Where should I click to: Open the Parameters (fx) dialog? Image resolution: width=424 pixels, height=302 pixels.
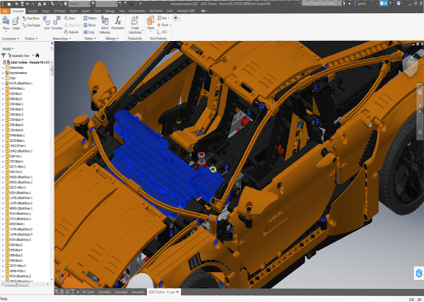118,23
